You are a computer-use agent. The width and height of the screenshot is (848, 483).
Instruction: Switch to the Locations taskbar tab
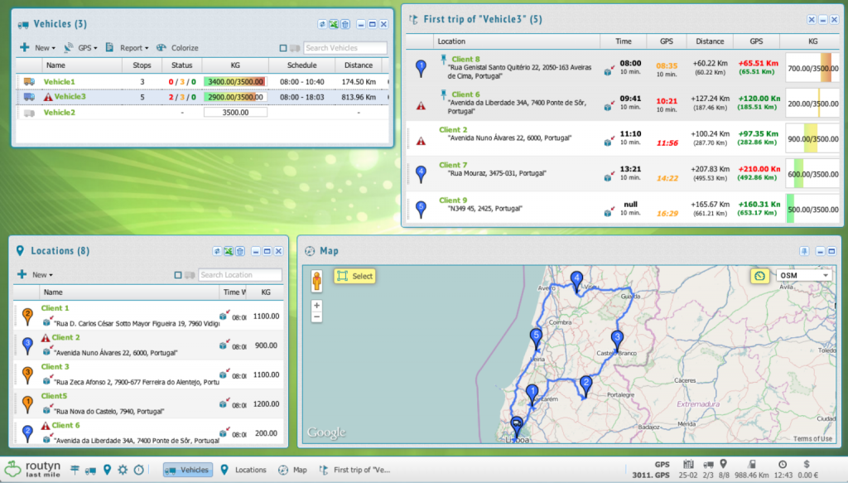[x=243, y=470]
